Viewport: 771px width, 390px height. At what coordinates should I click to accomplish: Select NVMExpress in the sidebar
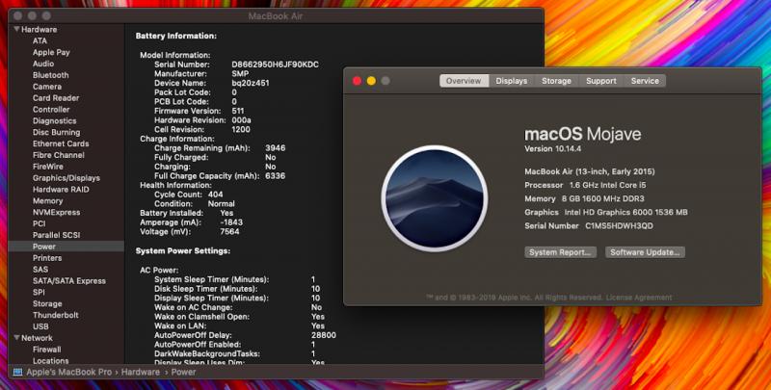click(56, 212)
